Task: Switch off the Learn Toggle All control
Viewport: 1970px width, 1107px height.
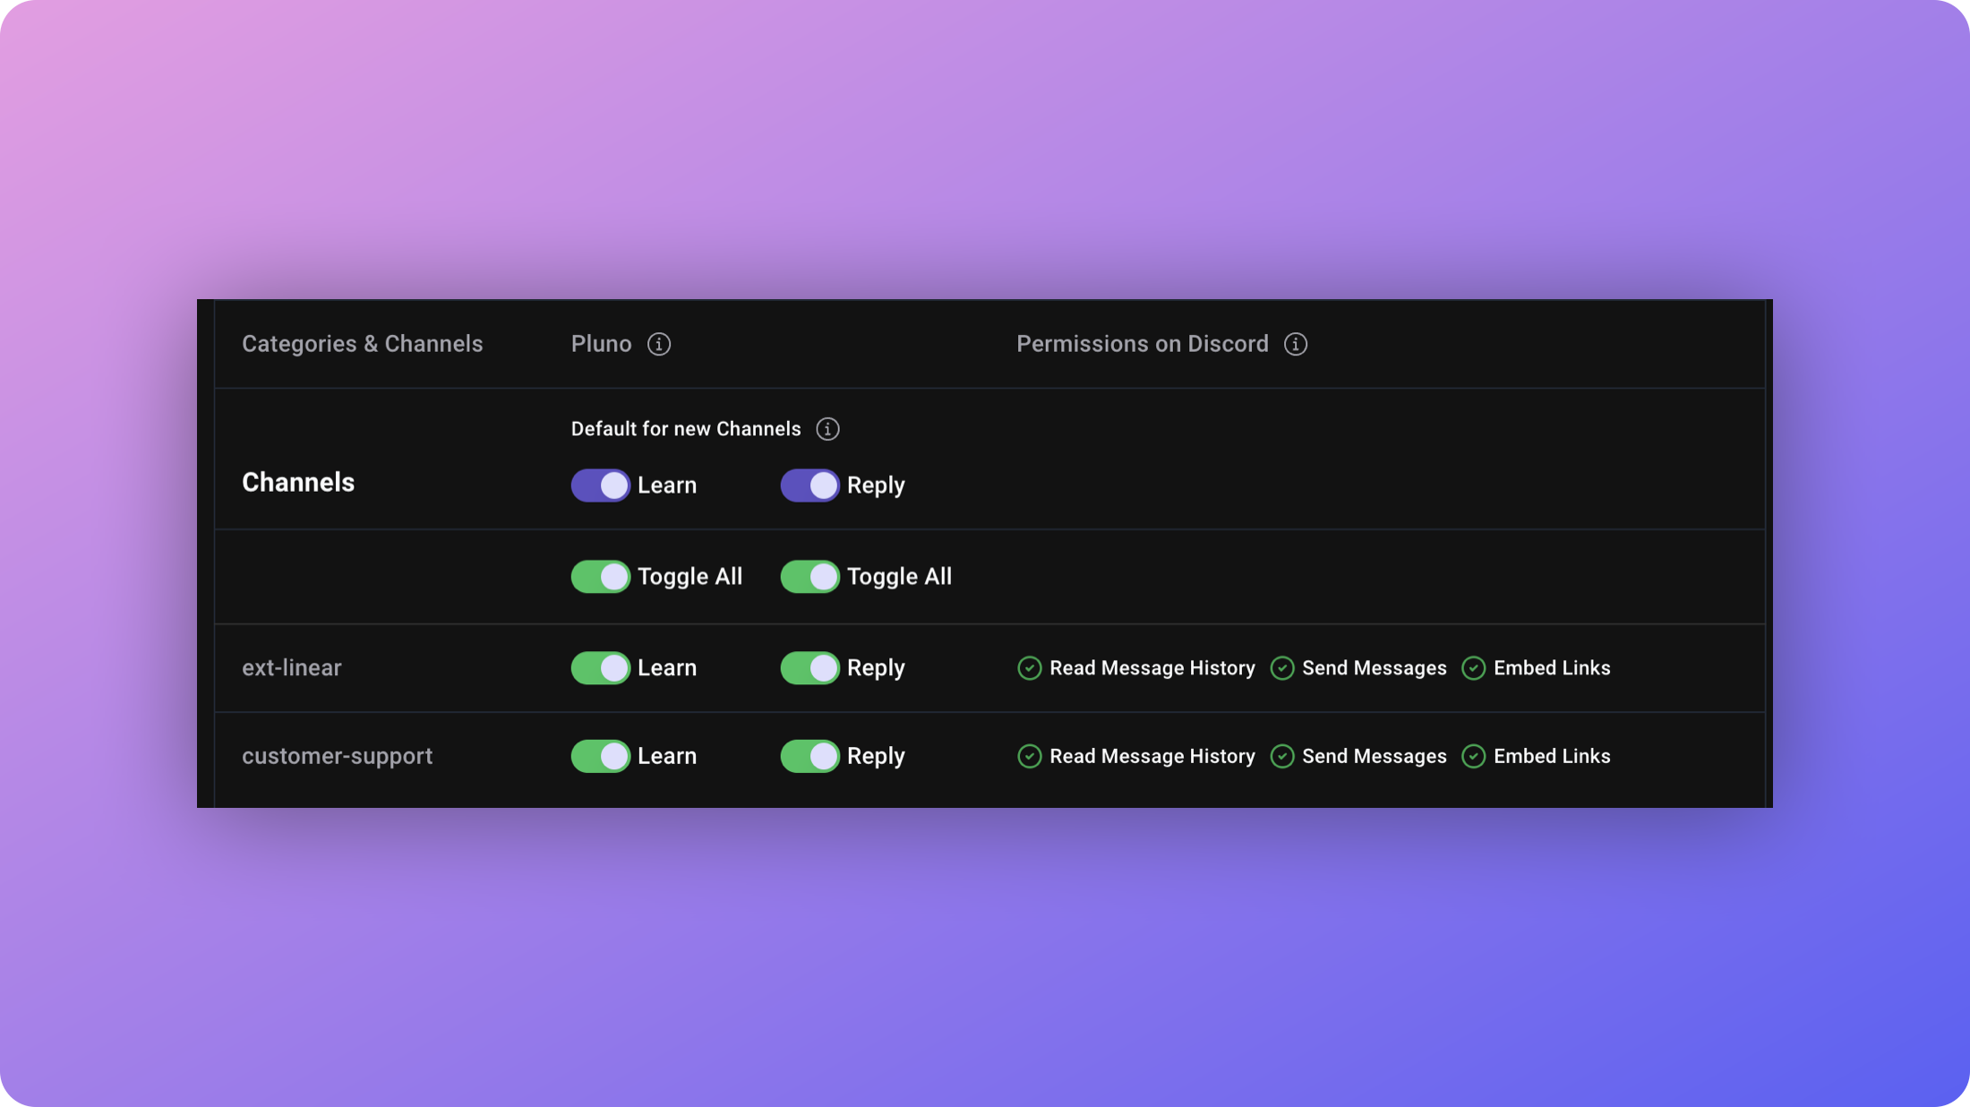Action: coord(600,577)
